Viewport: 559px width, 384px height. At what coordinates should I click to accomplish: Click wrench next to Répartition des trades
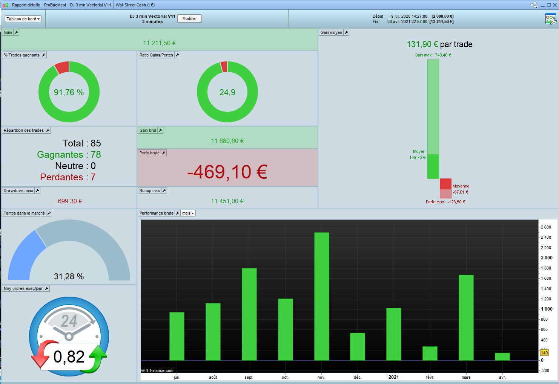point(48,130)
